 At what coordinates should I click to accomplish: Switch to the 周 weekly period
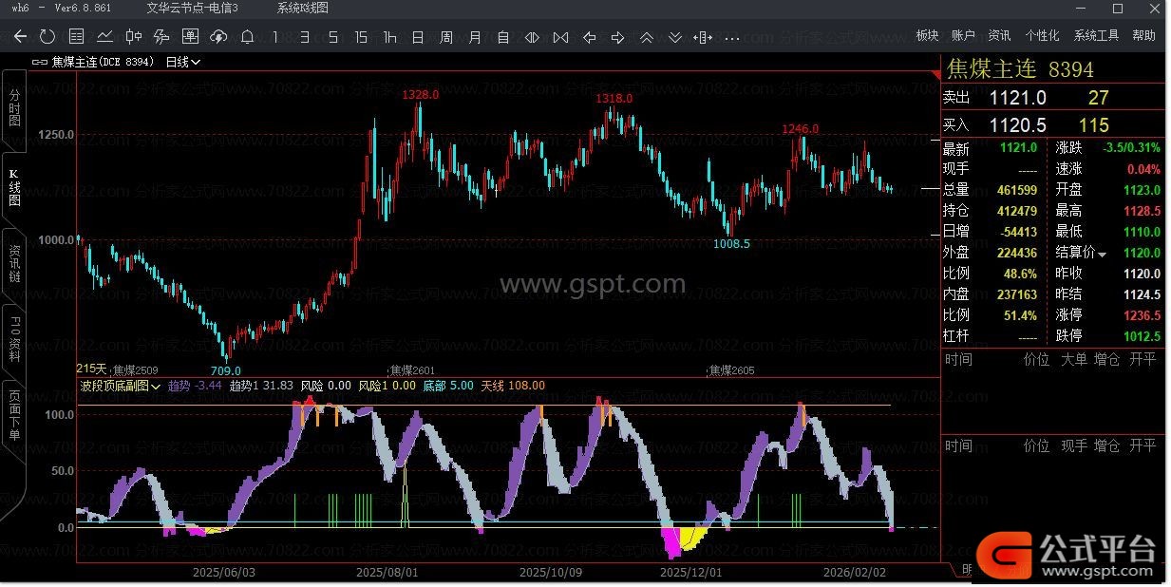tap(446, 37)
